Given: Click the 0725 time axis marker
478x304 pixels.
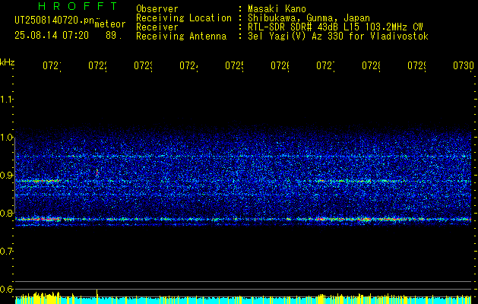Looking at the screenshot, I should [234, 66].
